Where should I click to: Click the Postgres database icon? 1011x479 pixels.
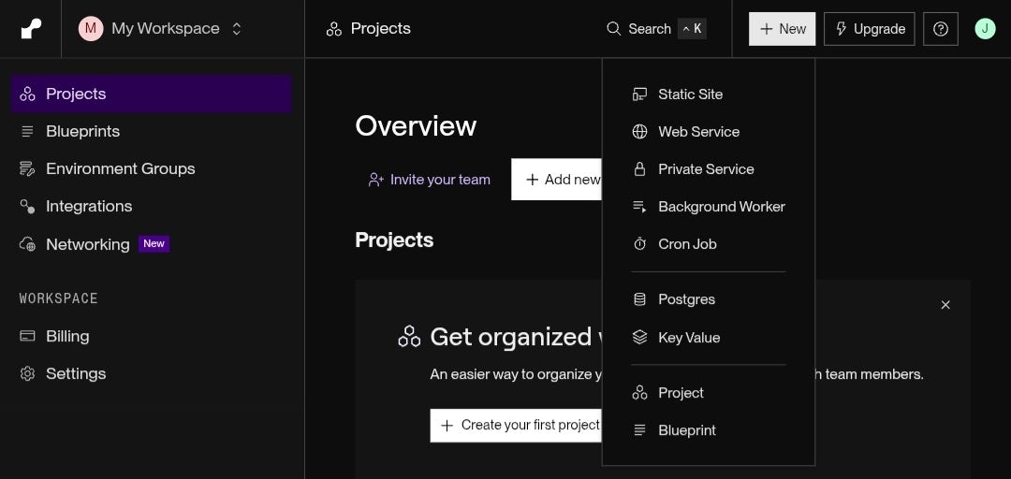coord(640,299)
